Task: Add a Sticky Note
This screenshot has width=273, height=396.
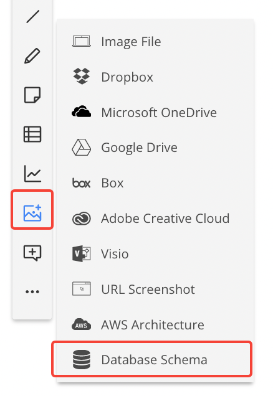Action: pos(32,95)
